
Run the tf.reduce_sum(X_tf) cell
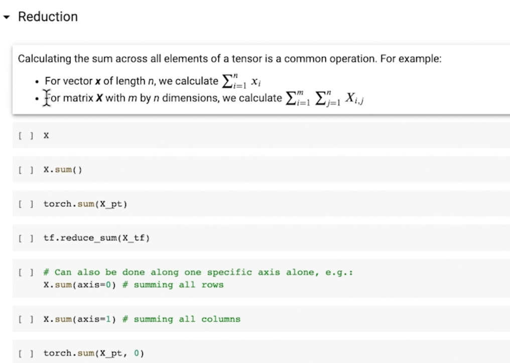[x=24, y=237]
